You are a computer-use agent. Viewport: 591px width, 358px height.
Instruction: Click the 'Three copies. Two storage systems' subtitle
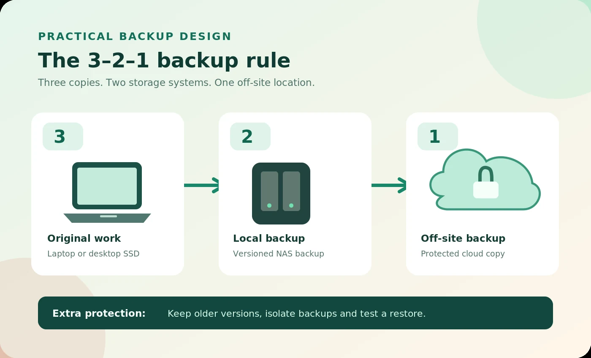[176, 83]
